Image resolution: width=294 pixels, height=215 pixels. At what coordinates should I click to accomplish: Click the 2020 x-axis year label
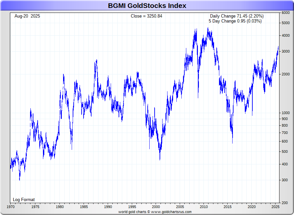click(252, 207)
